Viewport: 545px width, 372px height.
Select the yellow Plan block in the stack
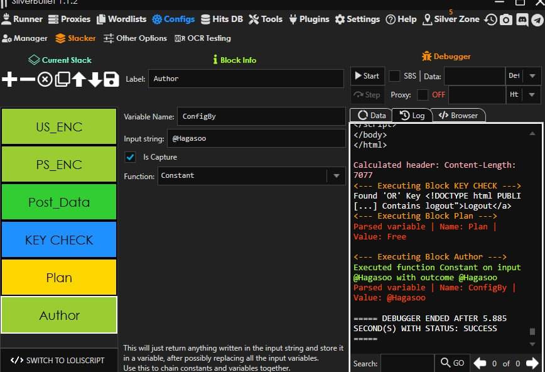pyautogui.click(x=59, y=278)
